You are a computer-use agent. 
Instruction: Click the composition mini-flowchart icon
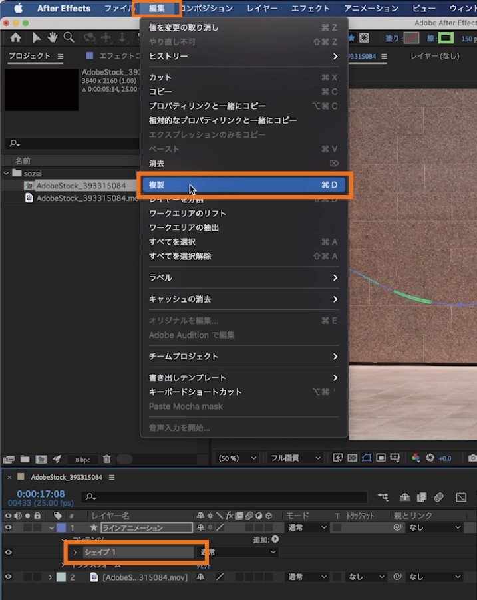tap(383, 497)
